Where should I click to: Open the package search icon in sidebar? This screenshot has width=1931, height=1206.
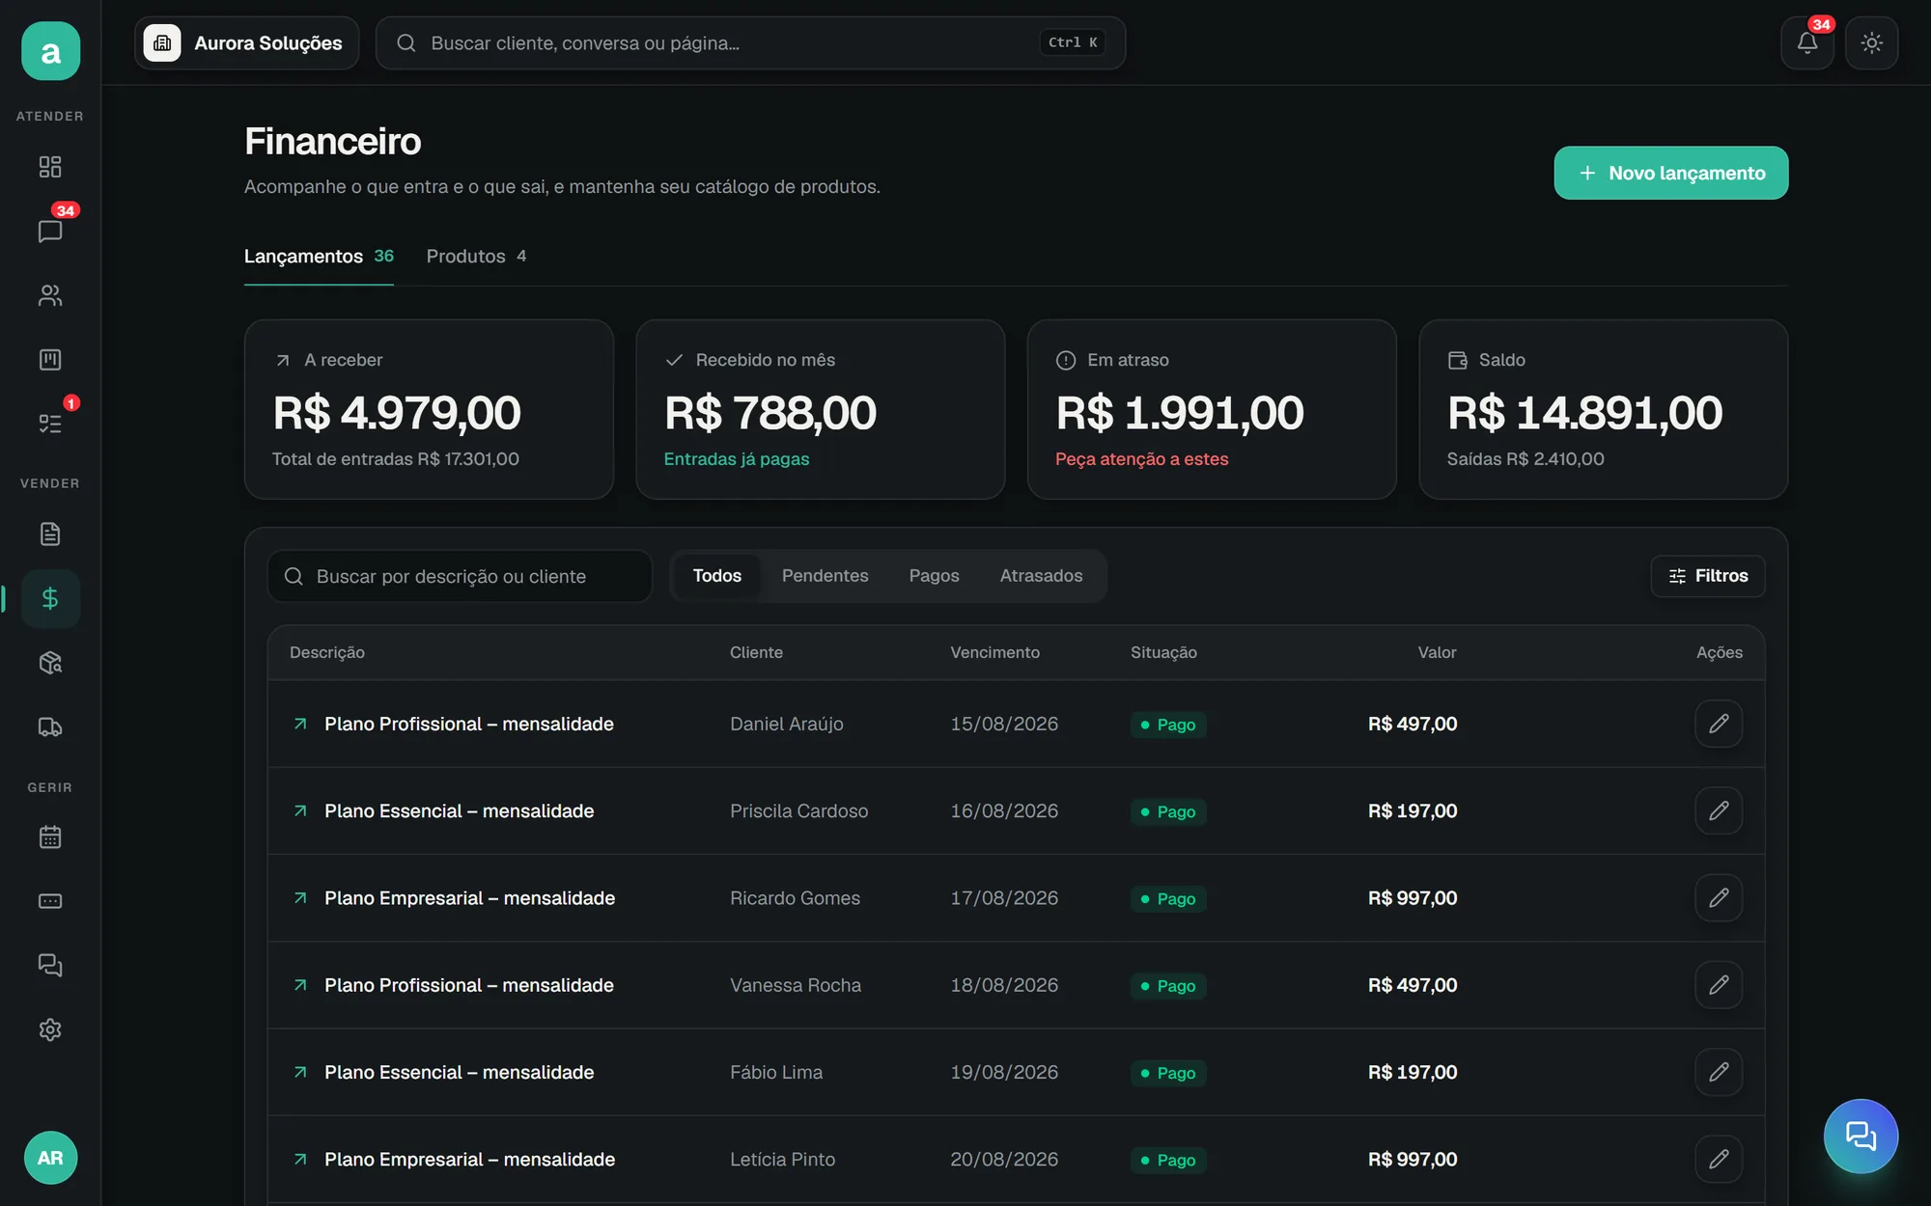click(50, 663)
